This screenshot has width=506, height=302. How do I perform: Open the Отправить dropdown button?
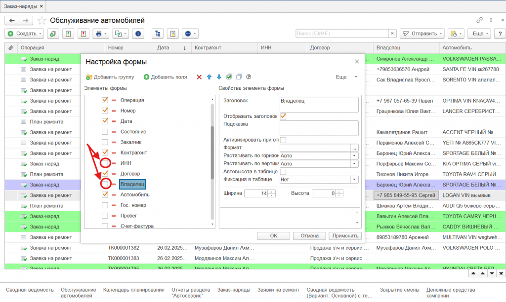(422, 34)
